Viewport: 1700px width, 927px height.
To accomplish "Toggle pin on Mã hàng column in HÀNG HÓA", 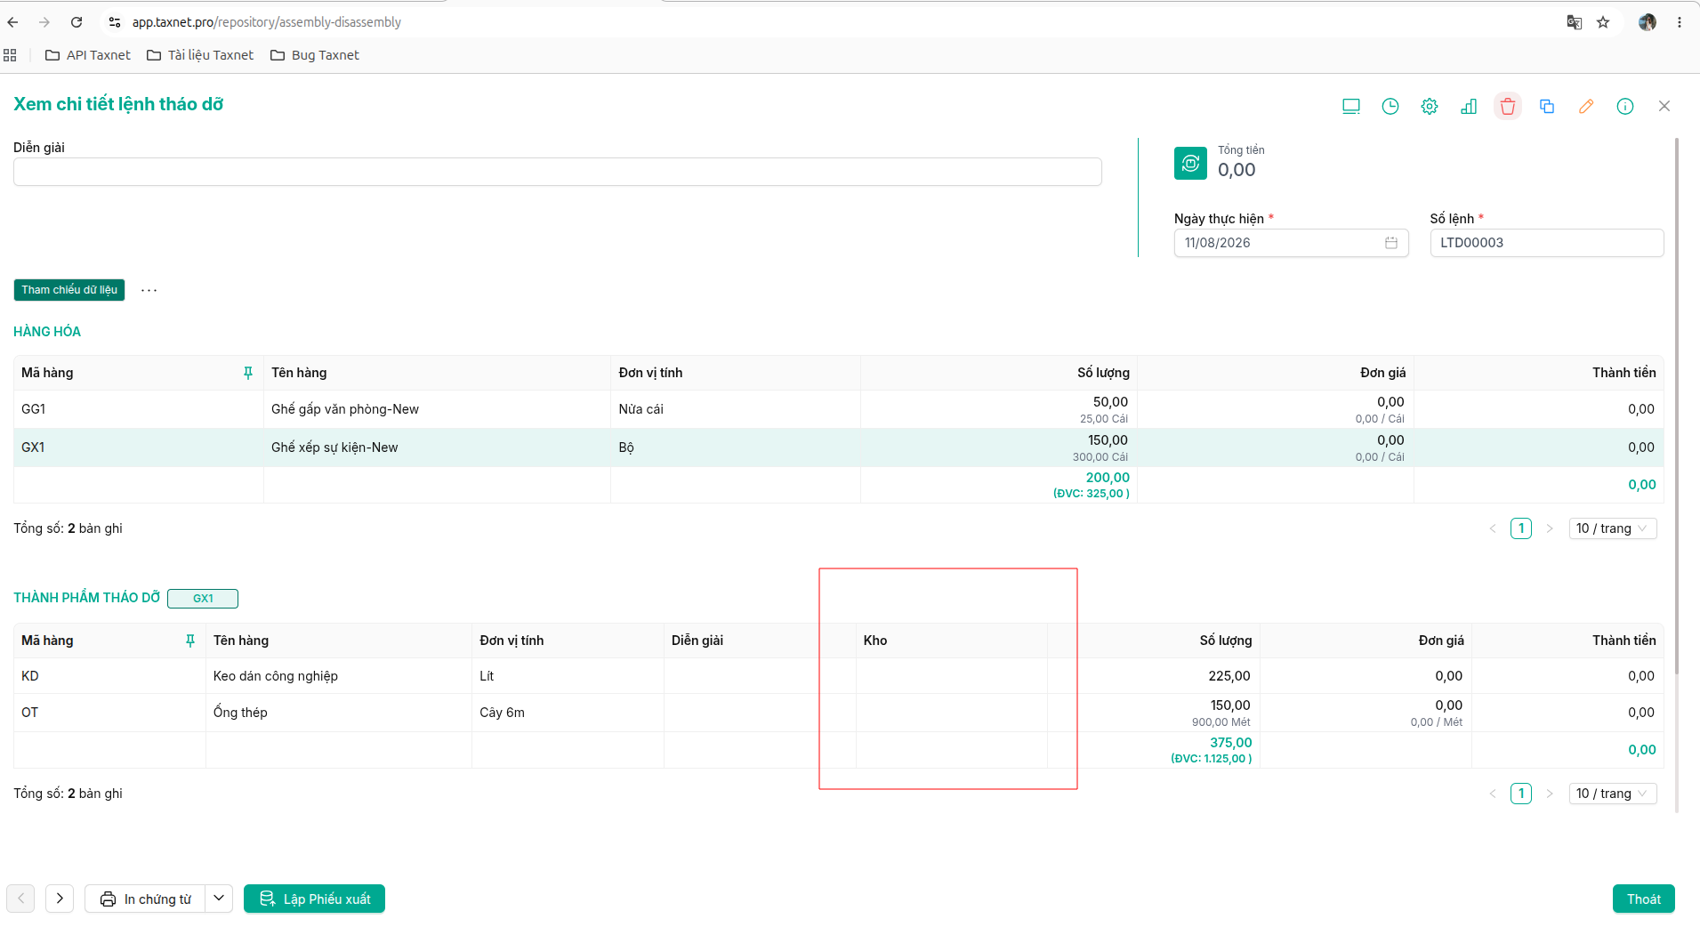I will [248, 373].
